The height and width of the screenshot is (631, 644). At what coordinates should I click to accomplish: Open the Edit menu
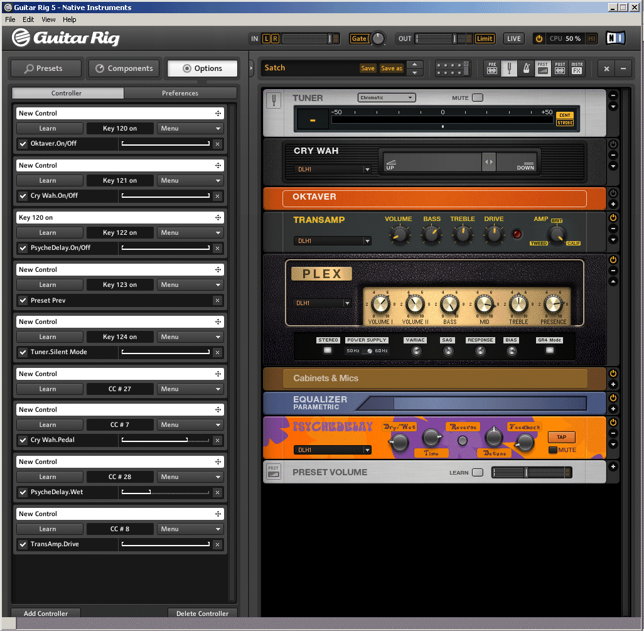28,19
